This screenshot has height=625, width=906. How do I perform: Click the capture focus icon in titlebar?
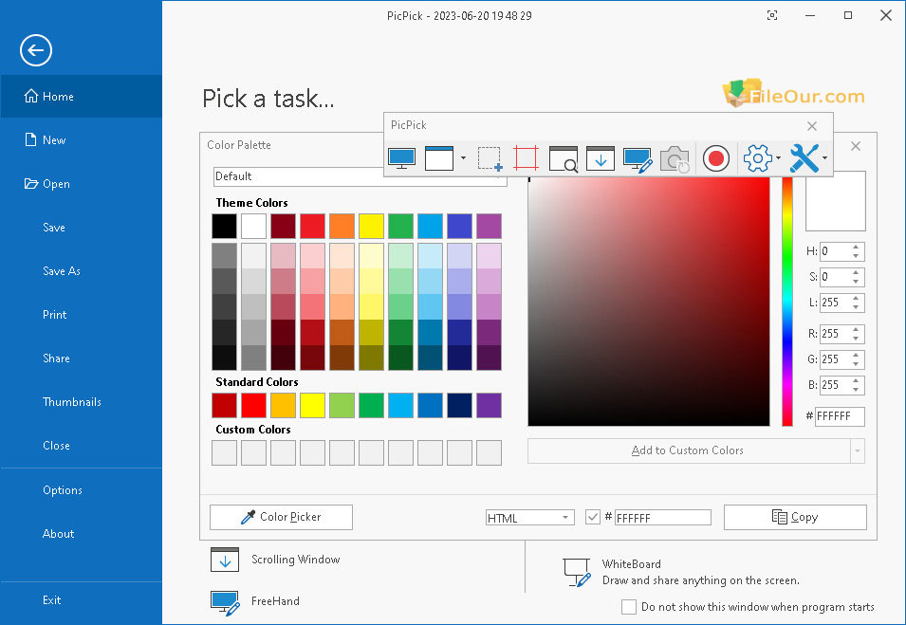tap(772, 15)
